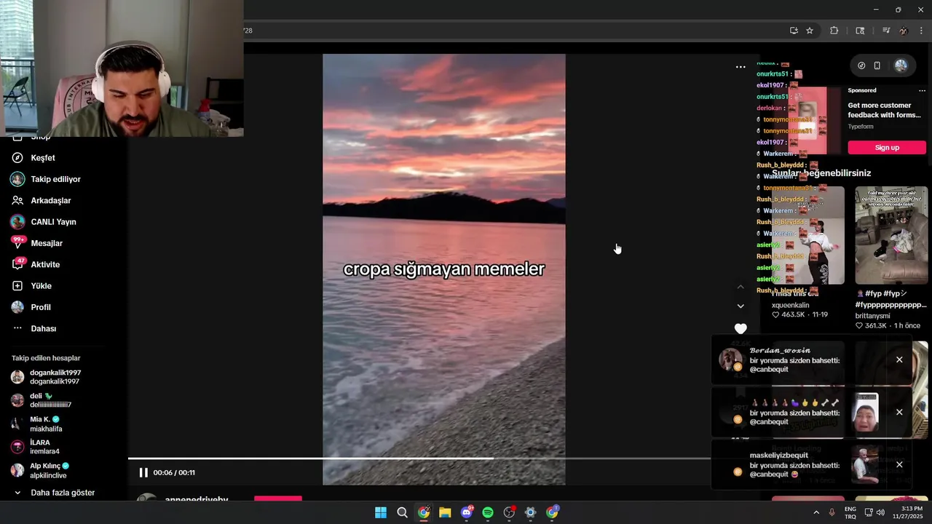Image resolution: width=932 pixels, height=524 pixels.
Task: Open the Profil page
Action: 40,307
